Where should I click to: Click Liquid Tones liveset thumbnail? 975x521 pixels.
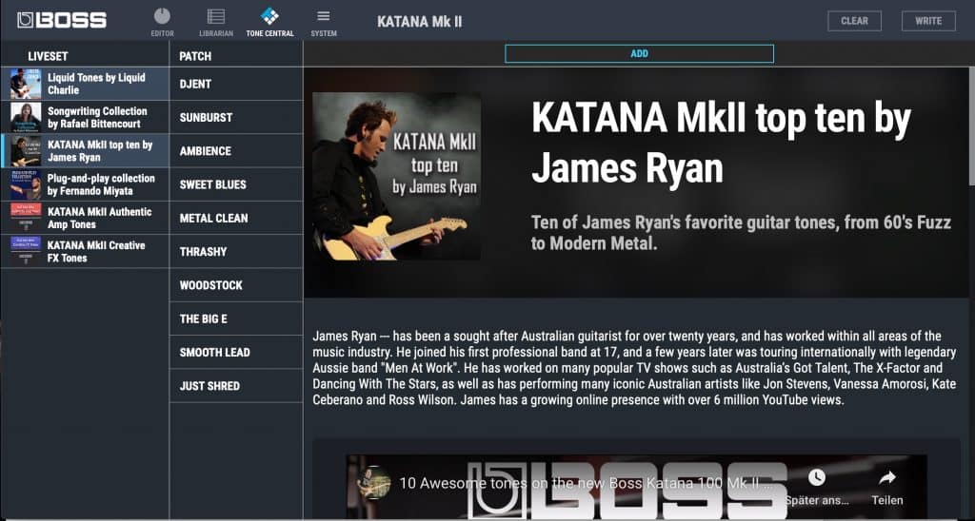pos(26,84)
